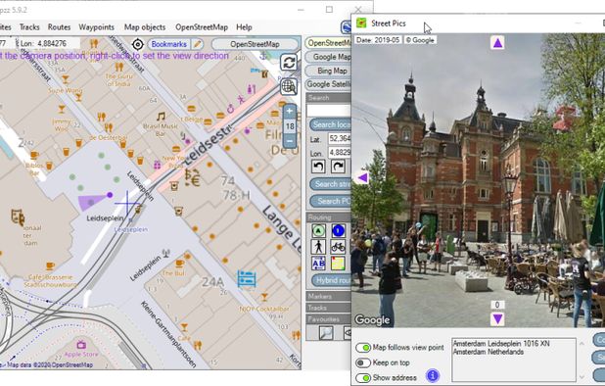Click the address text box in Street Pics
The width and height of the screenshot is (605, 386).
514,360
